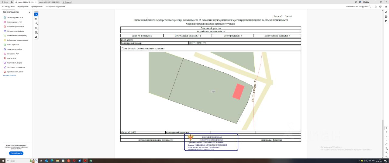Click the Войти sign-in button

point(366,2)
